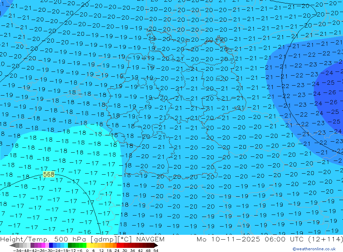This screenshot has height=252, width=343.
Task: Click the magenta swatch above the -36 label
Action: [43, 245]
